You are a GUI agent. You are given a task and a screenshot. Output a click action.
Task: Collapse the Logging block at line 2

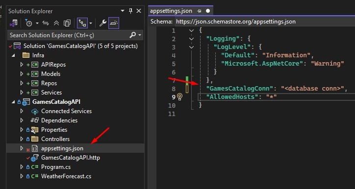click(192, 39)
